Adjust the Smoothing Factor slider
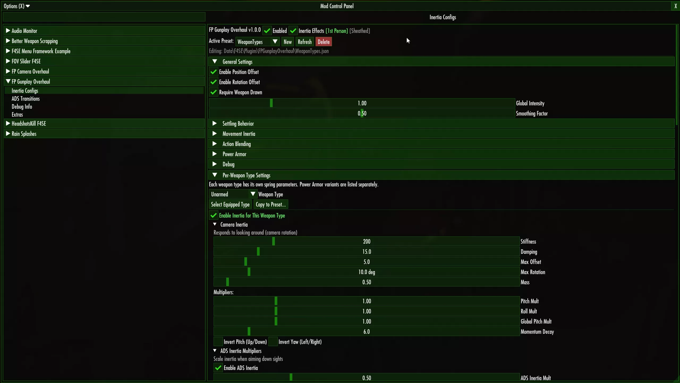 pyautogui.click(x=362, y=113)
